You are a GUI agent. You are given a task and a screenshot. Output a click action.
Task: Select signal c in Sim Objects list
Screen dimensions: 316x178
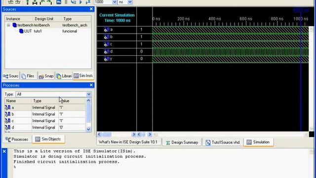pyautogui.click(x=45, y=121)
